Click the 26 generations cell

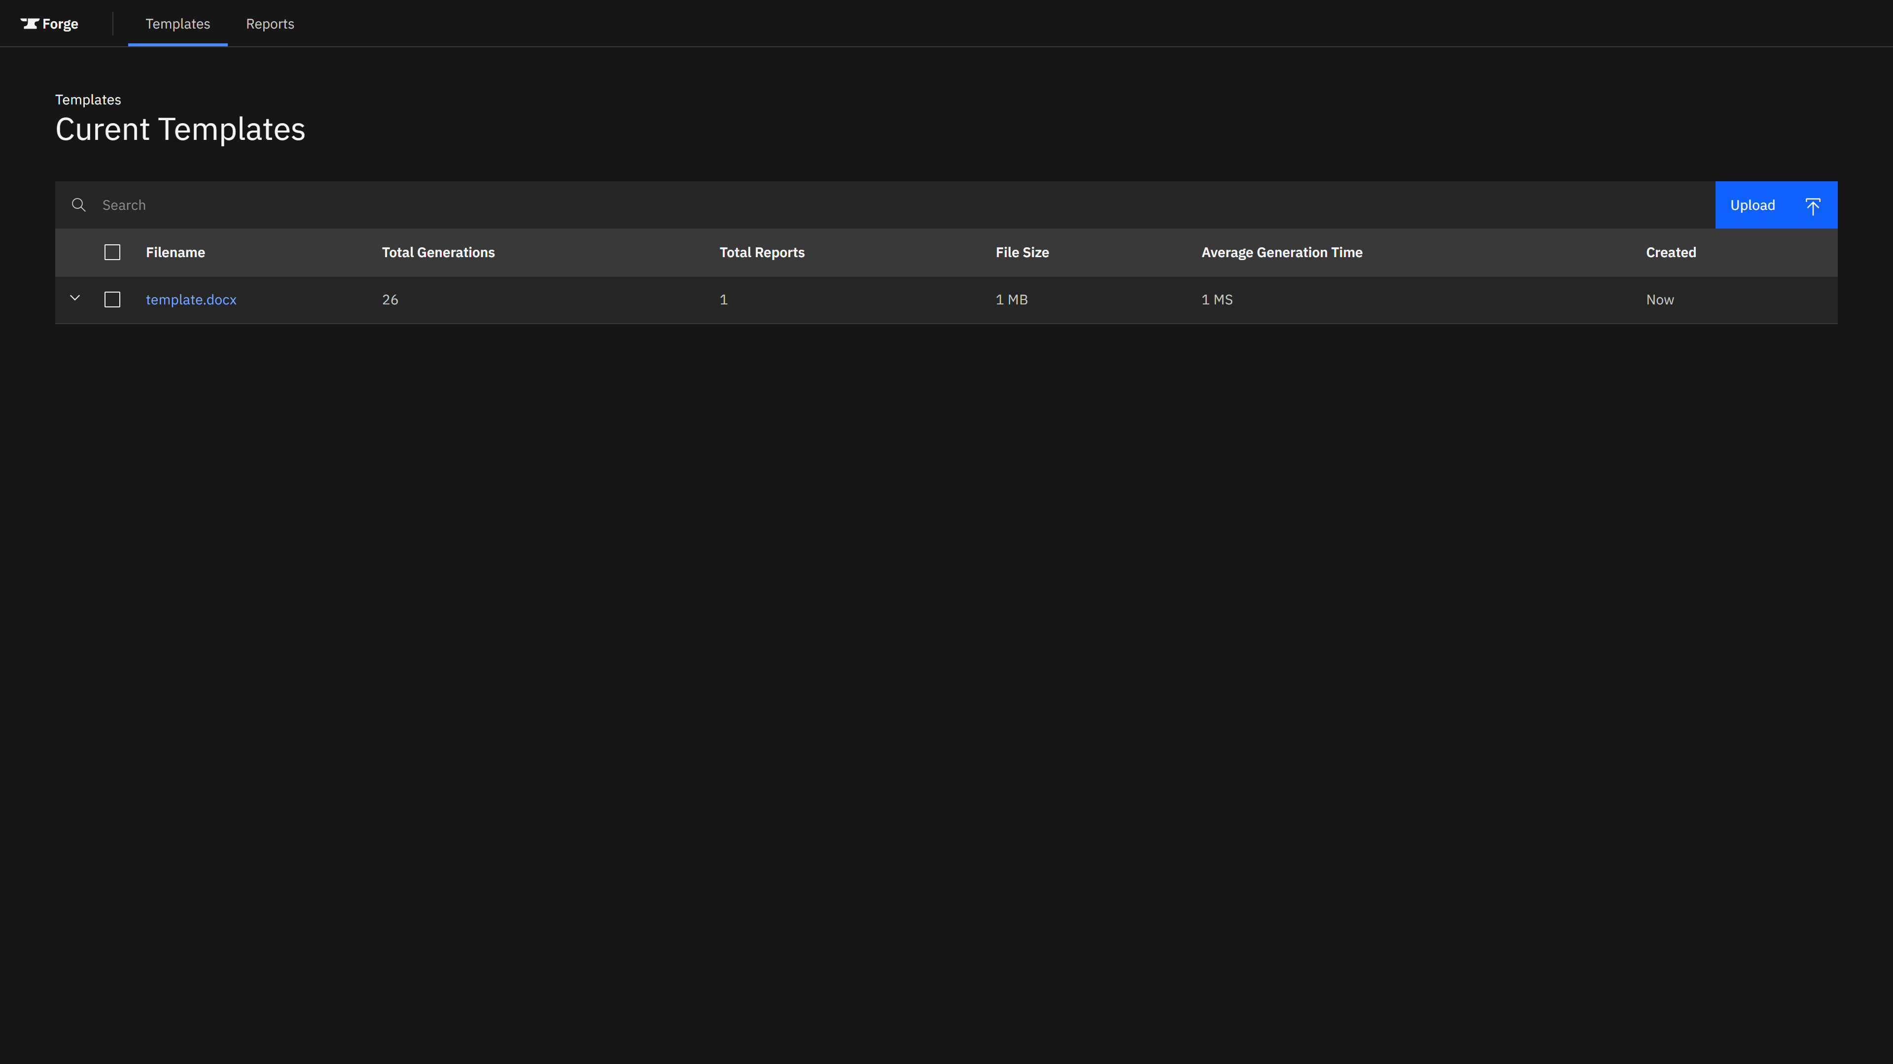pyautogui.click(x=390, y=299)
